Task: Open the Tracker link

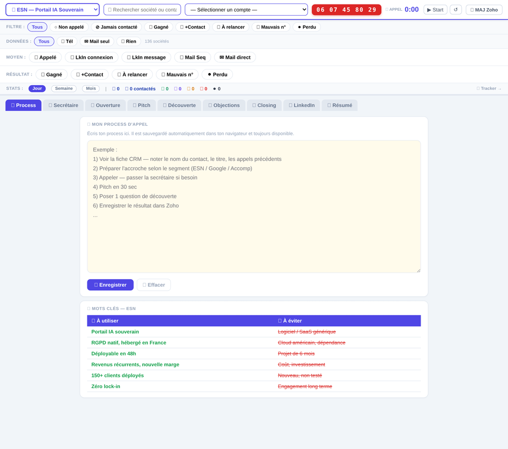Action: [489, 88]
